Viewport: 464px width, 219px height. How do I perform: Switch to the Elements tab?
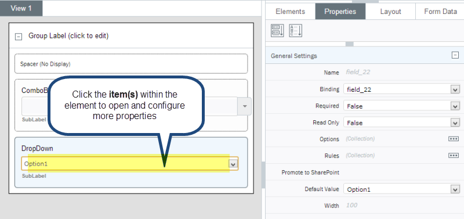[290, 12]
